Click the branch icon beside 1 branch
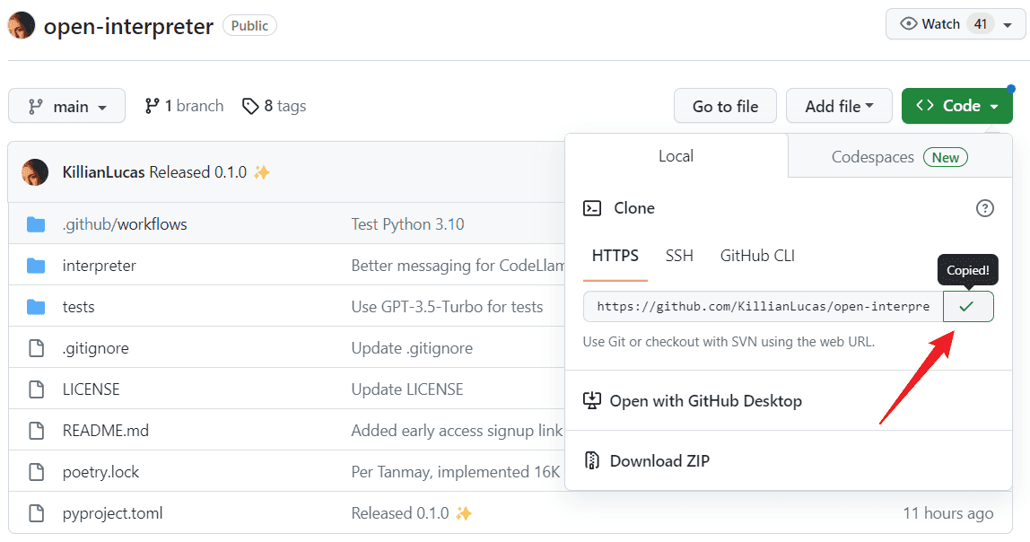Image resolution: width=1030 pixels, height=542 pixels. (152, 106)
